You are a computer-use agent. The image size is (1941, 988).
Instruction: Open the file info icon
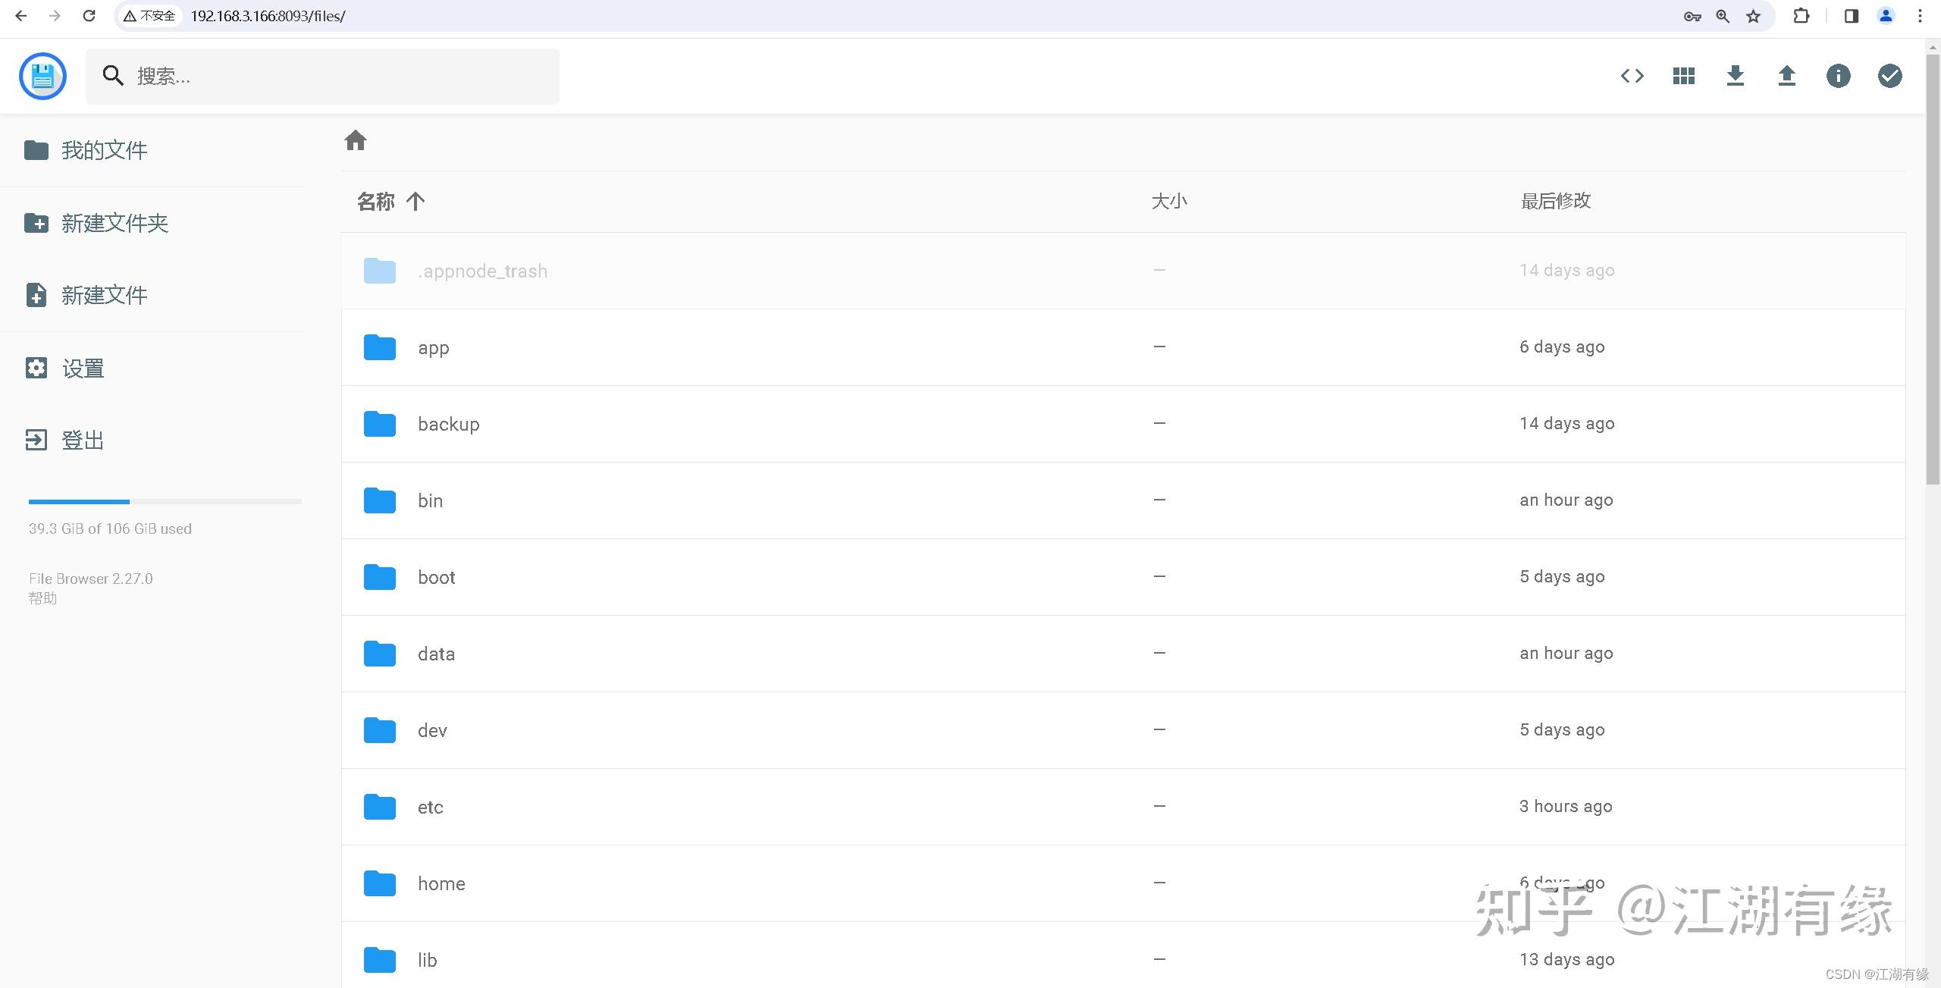pyautogui.click(x=1838, y=76)
